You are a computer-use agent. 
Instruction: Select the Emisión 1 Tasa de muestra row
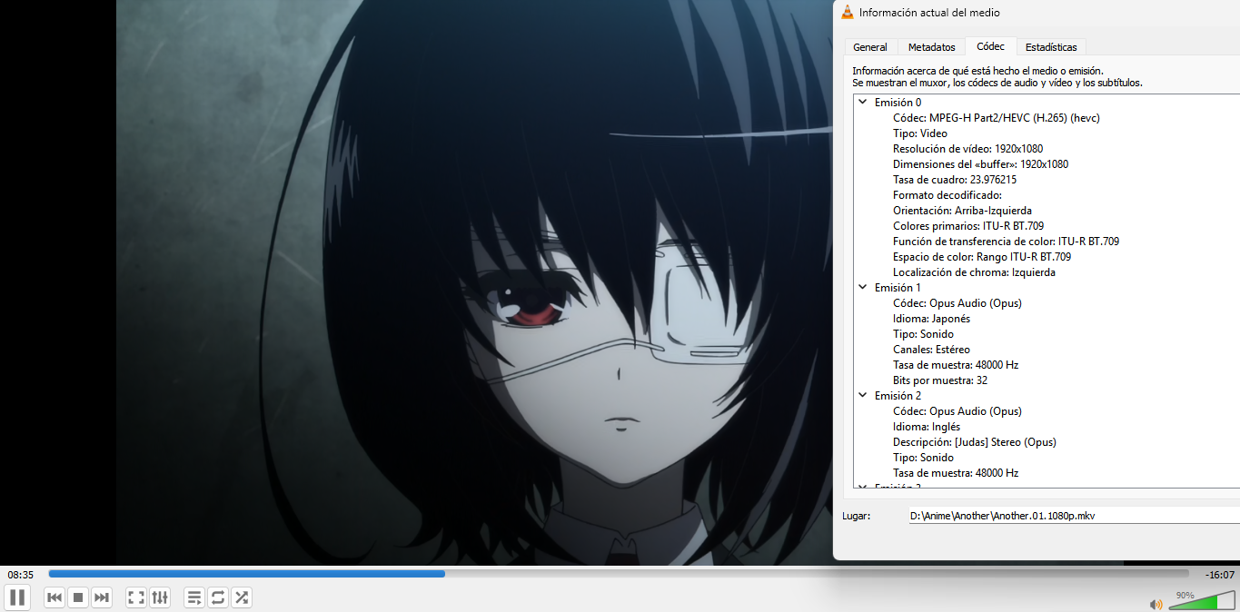point(956,365)
